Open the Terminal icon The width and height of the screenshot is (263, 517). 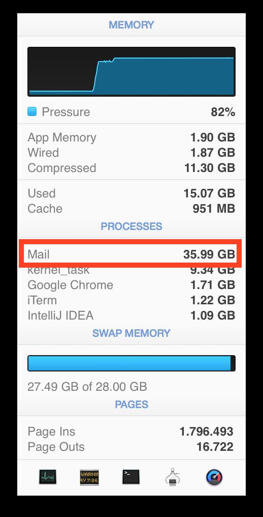(x=131, y=477)
